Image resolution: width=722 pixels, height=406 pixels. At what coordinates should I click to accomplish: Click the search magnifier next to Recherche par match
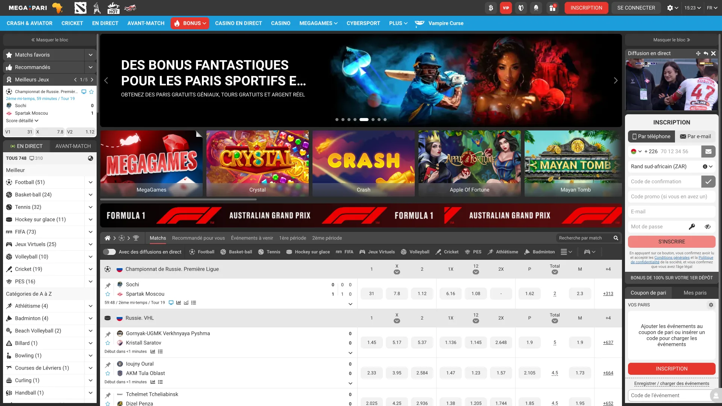616,238
